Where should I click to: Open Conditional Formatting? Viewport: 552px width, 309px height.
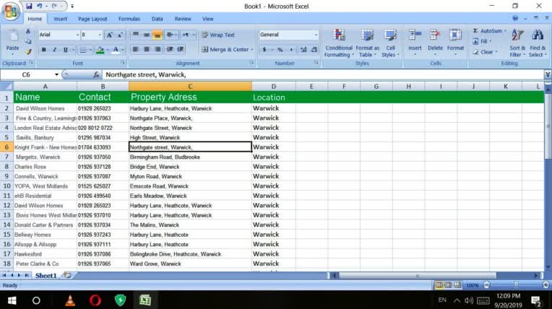[339, 44]
